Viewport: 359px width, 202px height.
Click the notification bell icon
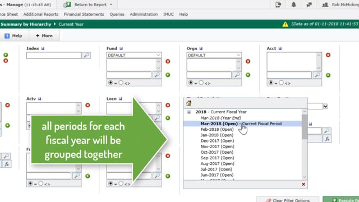pyautogui.click(x=293, y=4)
